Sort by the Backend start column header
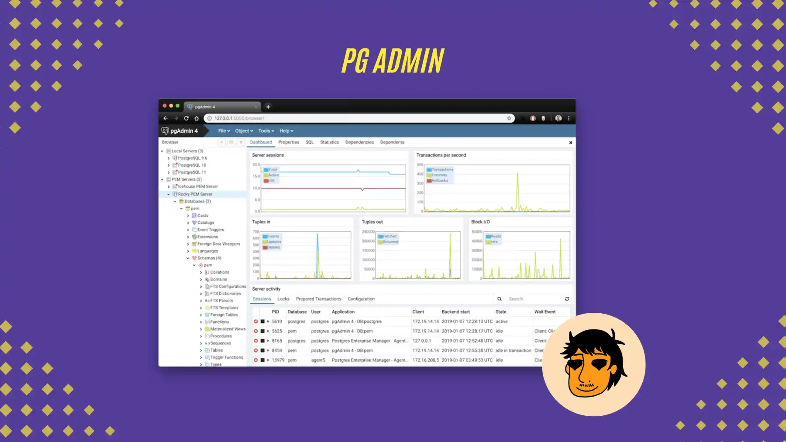Screen dimensions: 786x442 (456, 312)
